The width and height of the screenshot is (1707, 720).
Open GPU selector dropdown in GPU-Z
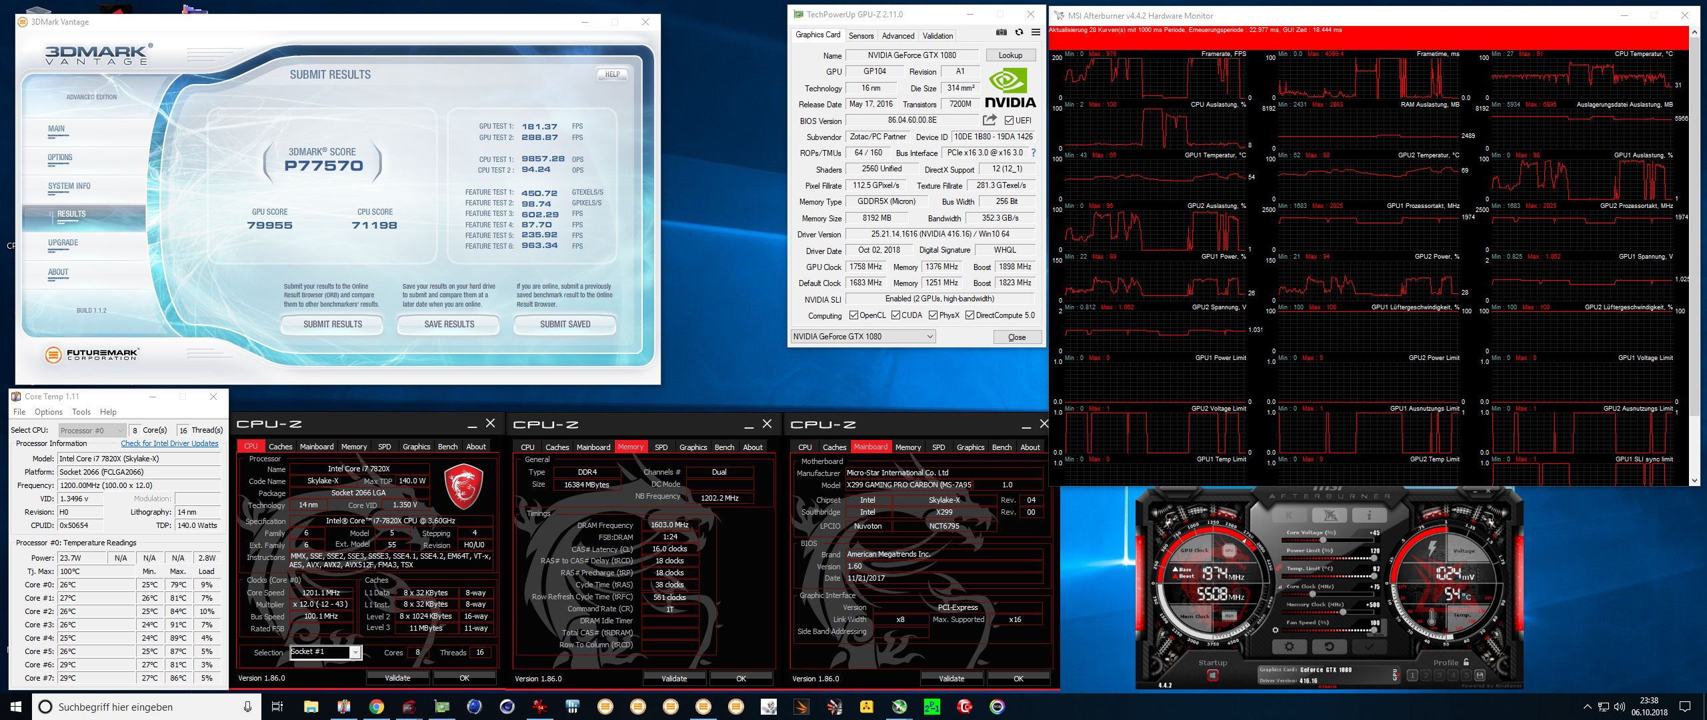864,337
